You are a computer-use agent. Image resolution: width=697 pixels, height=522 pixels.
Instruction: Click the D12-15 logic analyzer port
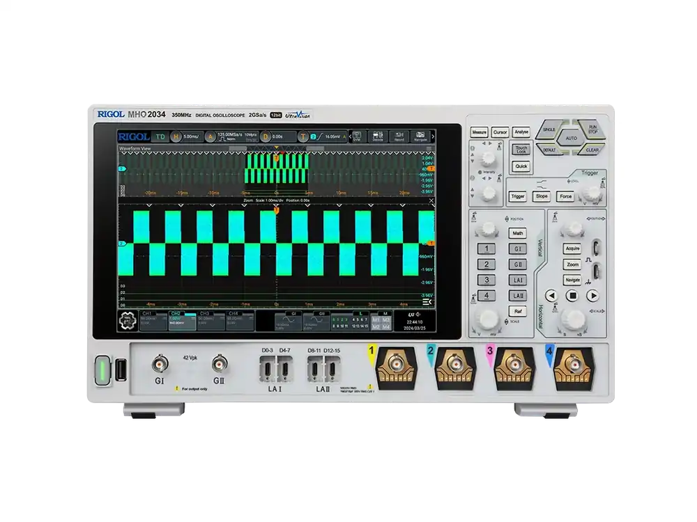[x=332, y=369]
